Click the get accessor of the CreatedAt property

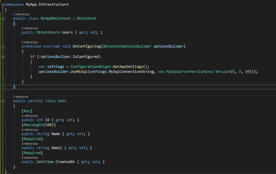click(x=84, y=162)
